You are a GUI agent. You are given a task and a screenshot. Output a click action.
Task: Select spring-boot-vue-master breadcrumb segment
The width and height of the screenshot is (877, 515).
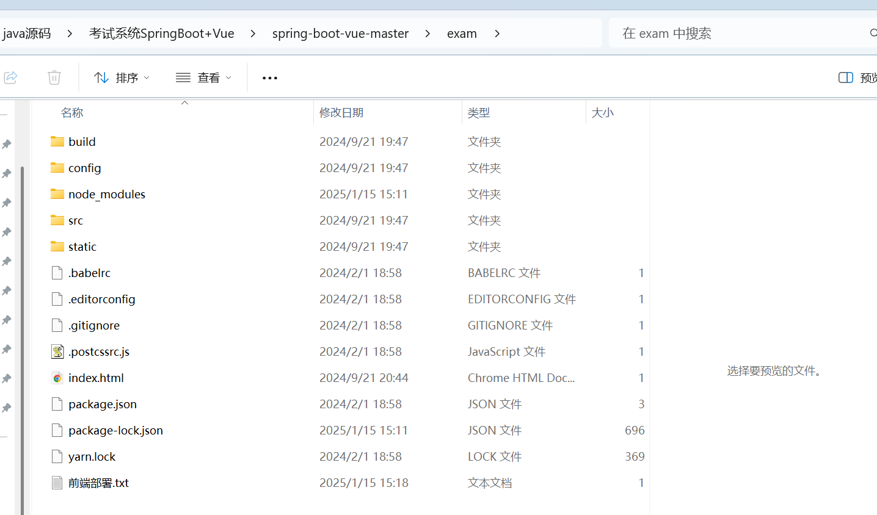pyautogui.click(x=340, y=34)
